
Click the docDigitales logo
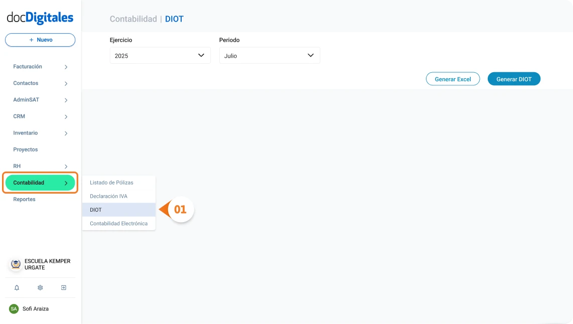[x=40, y=18]
